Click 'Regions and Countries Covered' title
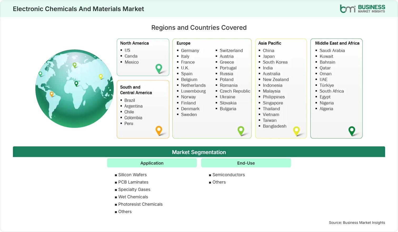398x232 pixels. coord(199,28)
